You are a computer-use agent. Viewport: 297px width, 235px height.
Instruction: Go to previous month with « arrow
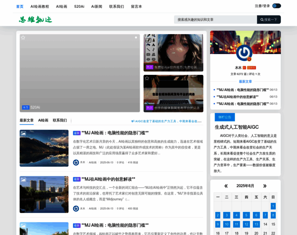(x=226, y=186)
